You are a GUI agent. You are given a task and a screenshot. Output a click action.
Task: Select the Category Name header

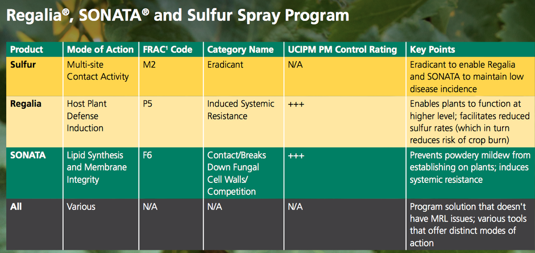[x=240, y=50]
